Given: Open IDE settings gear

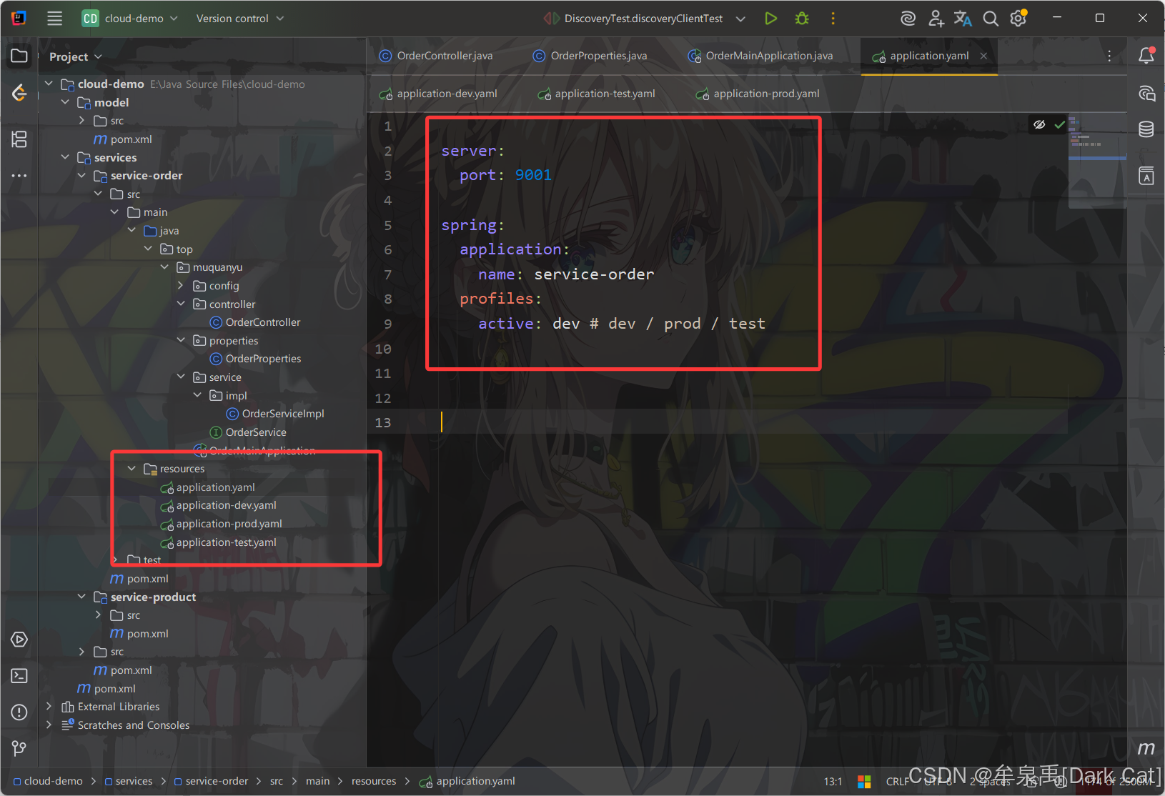Looking at the screenshot, I should click(x=1018, y=19).
